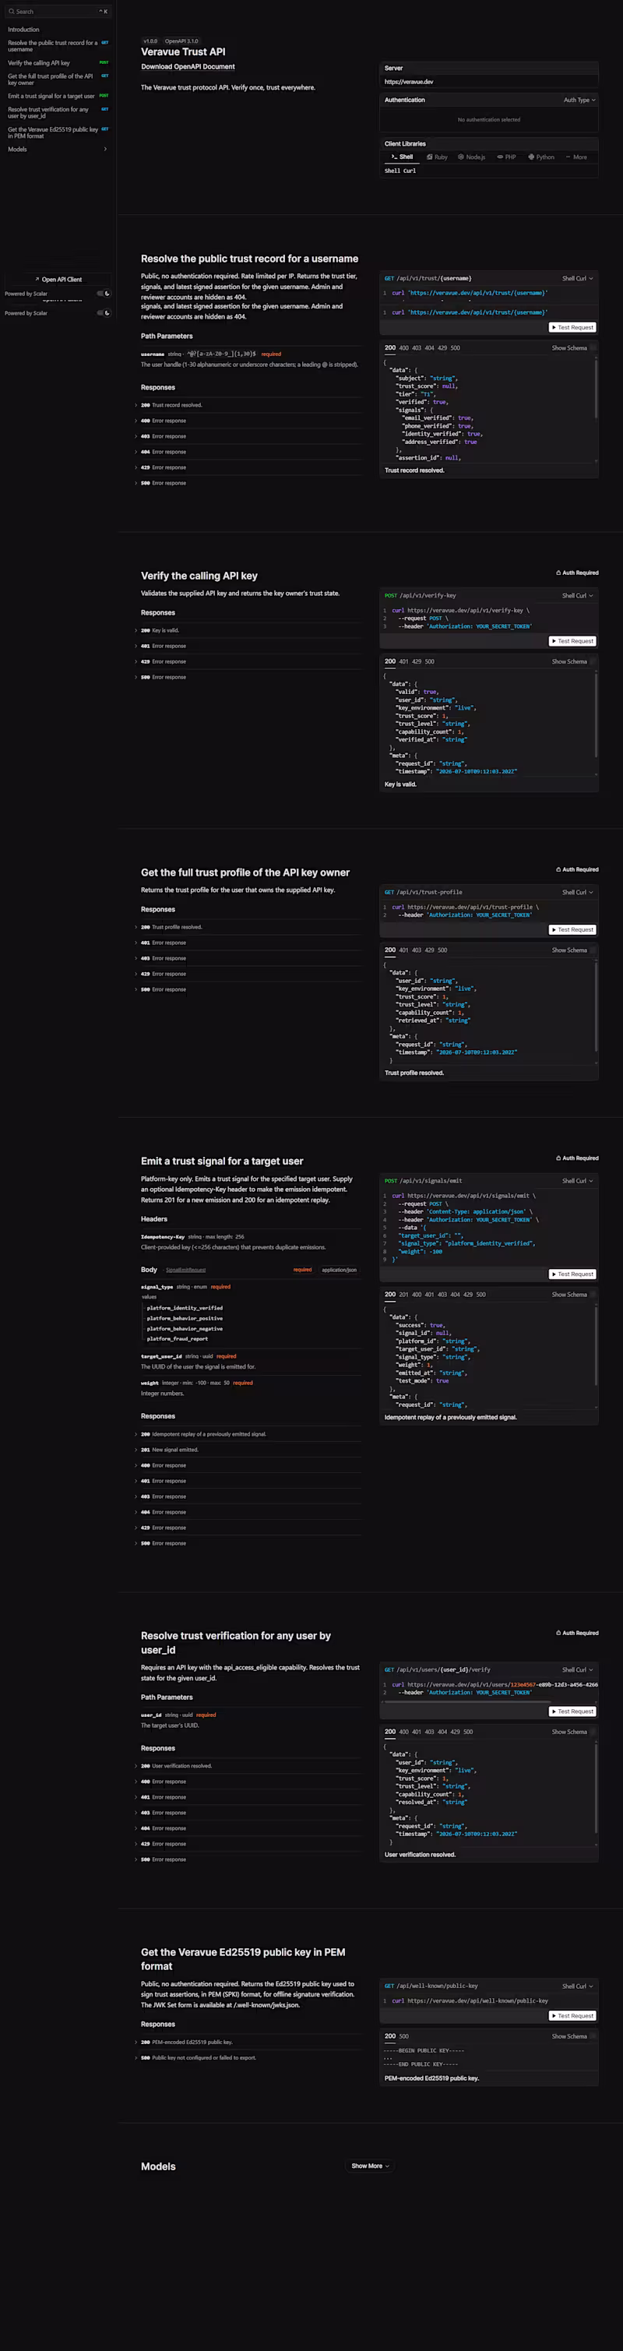Run Test Request for GET /api/v1/users/{user_id}/verify

[572, 1711]
